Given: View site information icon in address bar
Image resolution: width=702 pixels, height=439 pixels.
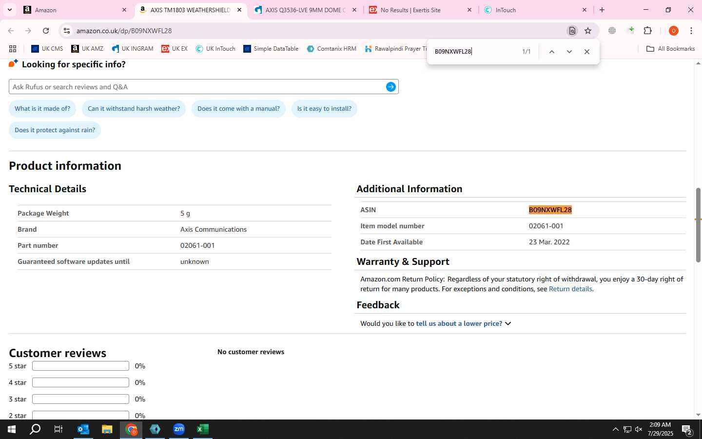Looking at the screenshot, I should [67, 31].
